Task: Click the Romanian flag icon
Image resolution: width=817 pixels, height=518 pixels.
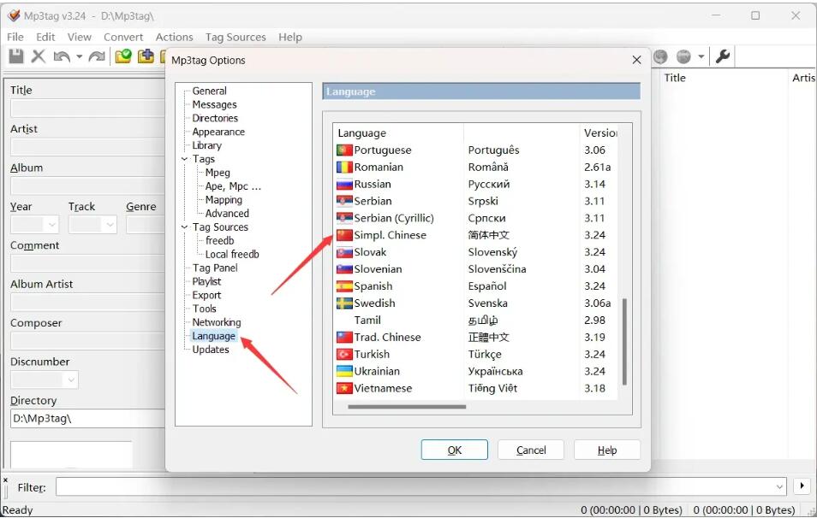Action: point(344,168)
